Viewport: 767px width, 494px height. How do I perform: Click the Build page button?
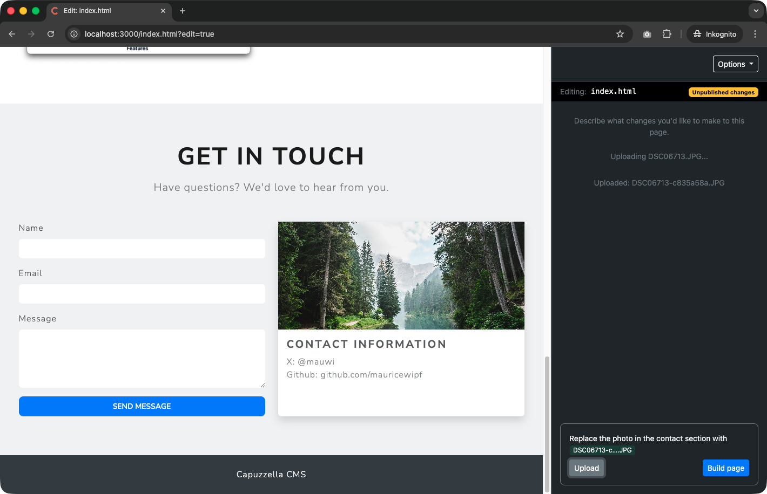pyautogui.click(x=725, y=468)
